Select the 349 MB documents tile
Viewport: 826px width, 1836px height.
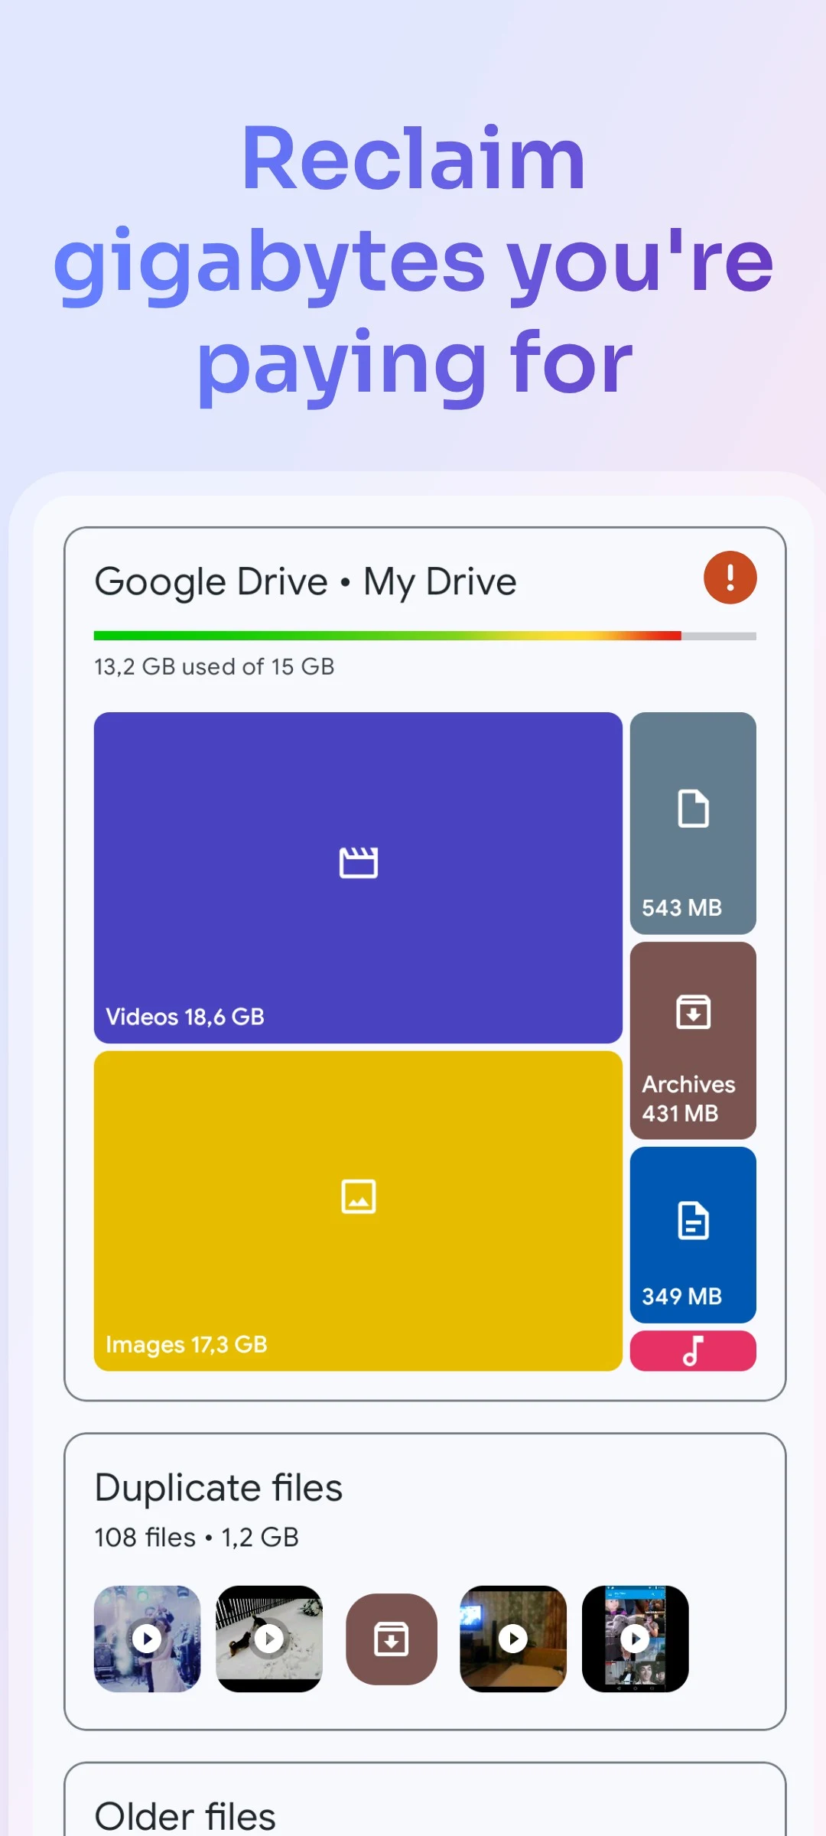pyautogui.click(x=693, y=1235)
